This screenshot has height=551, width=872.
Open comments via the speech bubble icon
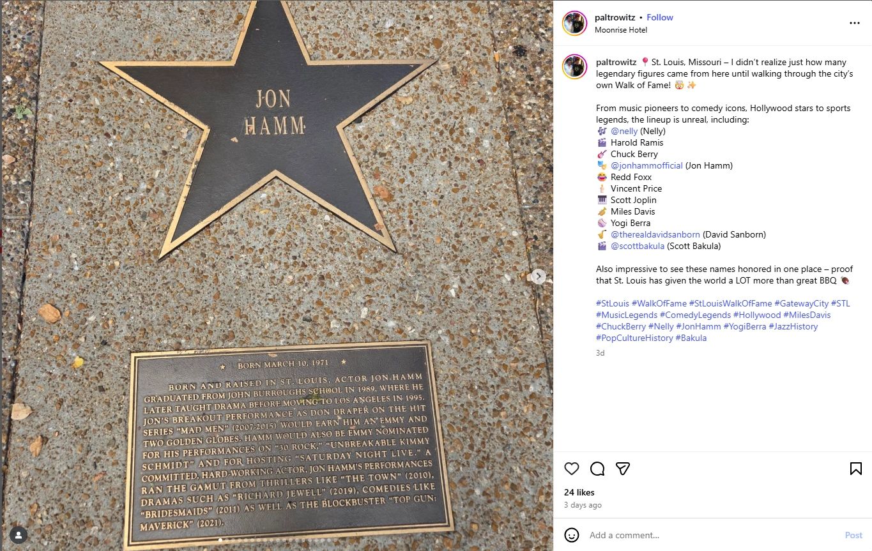coord(597,469)
